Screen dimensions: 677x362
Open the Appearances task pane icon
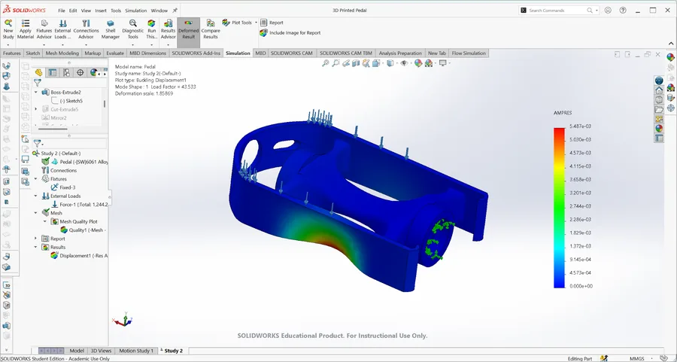point(659,128)
